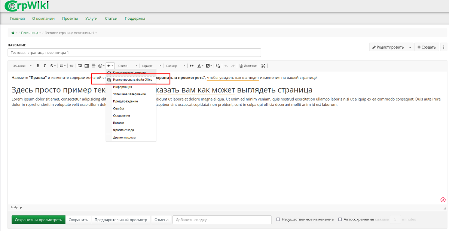Open Другие макросы from the menu

[131, 138]
